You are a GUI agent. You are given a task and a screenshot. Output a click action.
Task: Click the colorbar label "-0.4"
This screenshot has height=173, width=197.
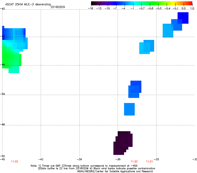tap(167, 9)
